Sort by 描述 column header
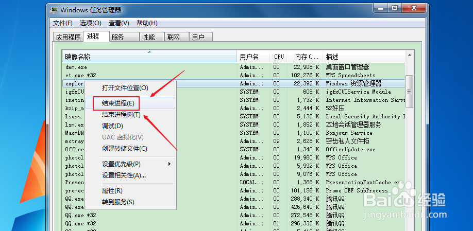This screenshot has width=473, height=231. 364,56
